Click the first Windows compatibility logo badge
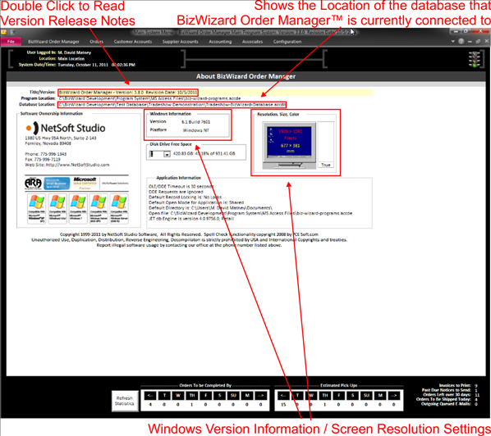The height and width of the screenshot is (436, 491). [37, 208]
